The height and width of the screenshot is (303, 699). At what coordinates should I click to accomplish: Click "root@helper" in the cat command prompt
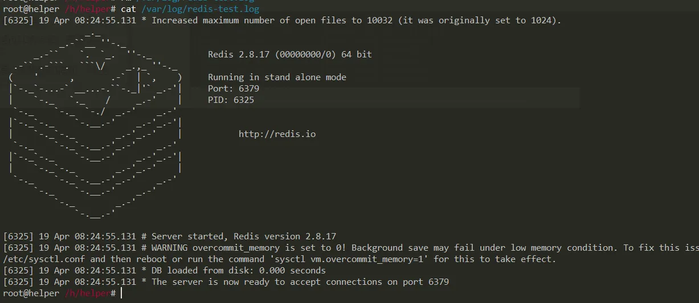(31, 9)
